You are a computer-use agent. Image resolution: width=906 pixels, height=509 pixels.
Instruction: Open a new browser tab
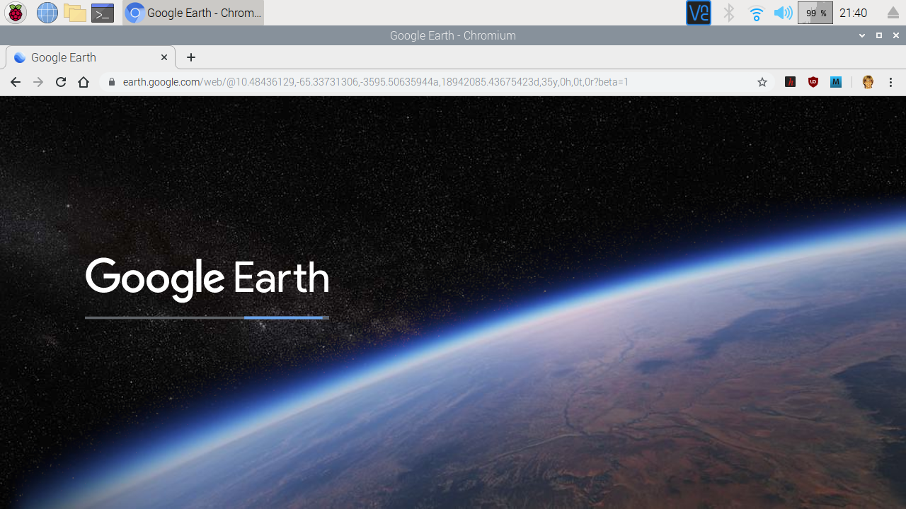[x=191, y=57]
